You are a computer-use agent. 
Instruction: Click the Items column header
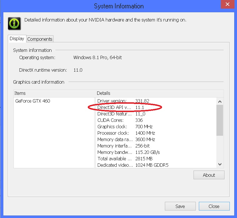pos(54,93)
